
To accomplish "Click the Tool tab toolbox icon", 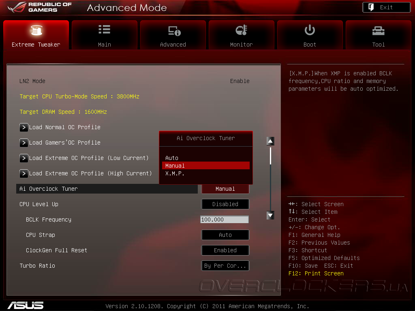I will [x=378, y=31].
